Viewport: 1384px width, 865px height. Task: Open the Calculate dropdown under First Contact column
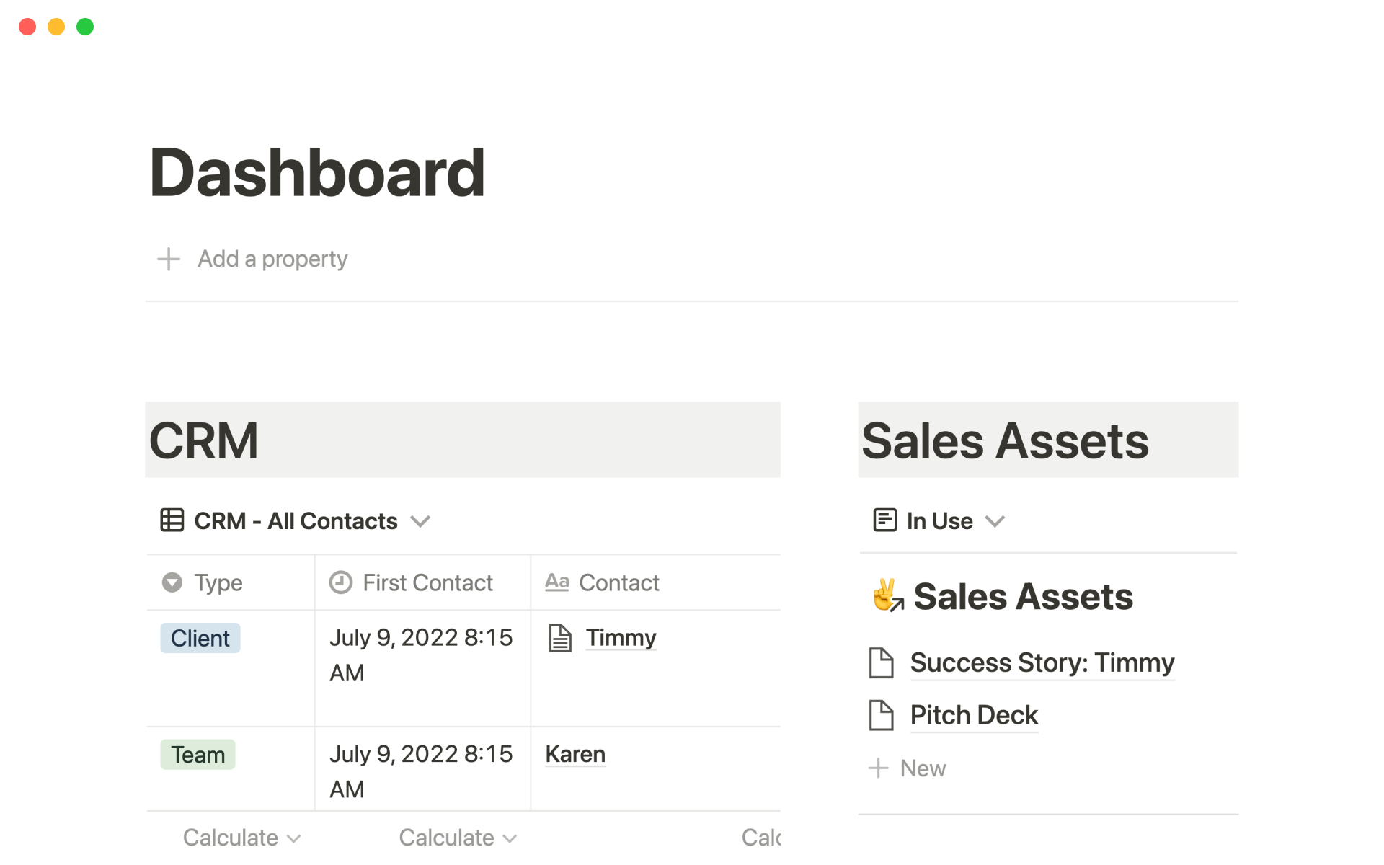pyautogui.click(x=458, y=838)
